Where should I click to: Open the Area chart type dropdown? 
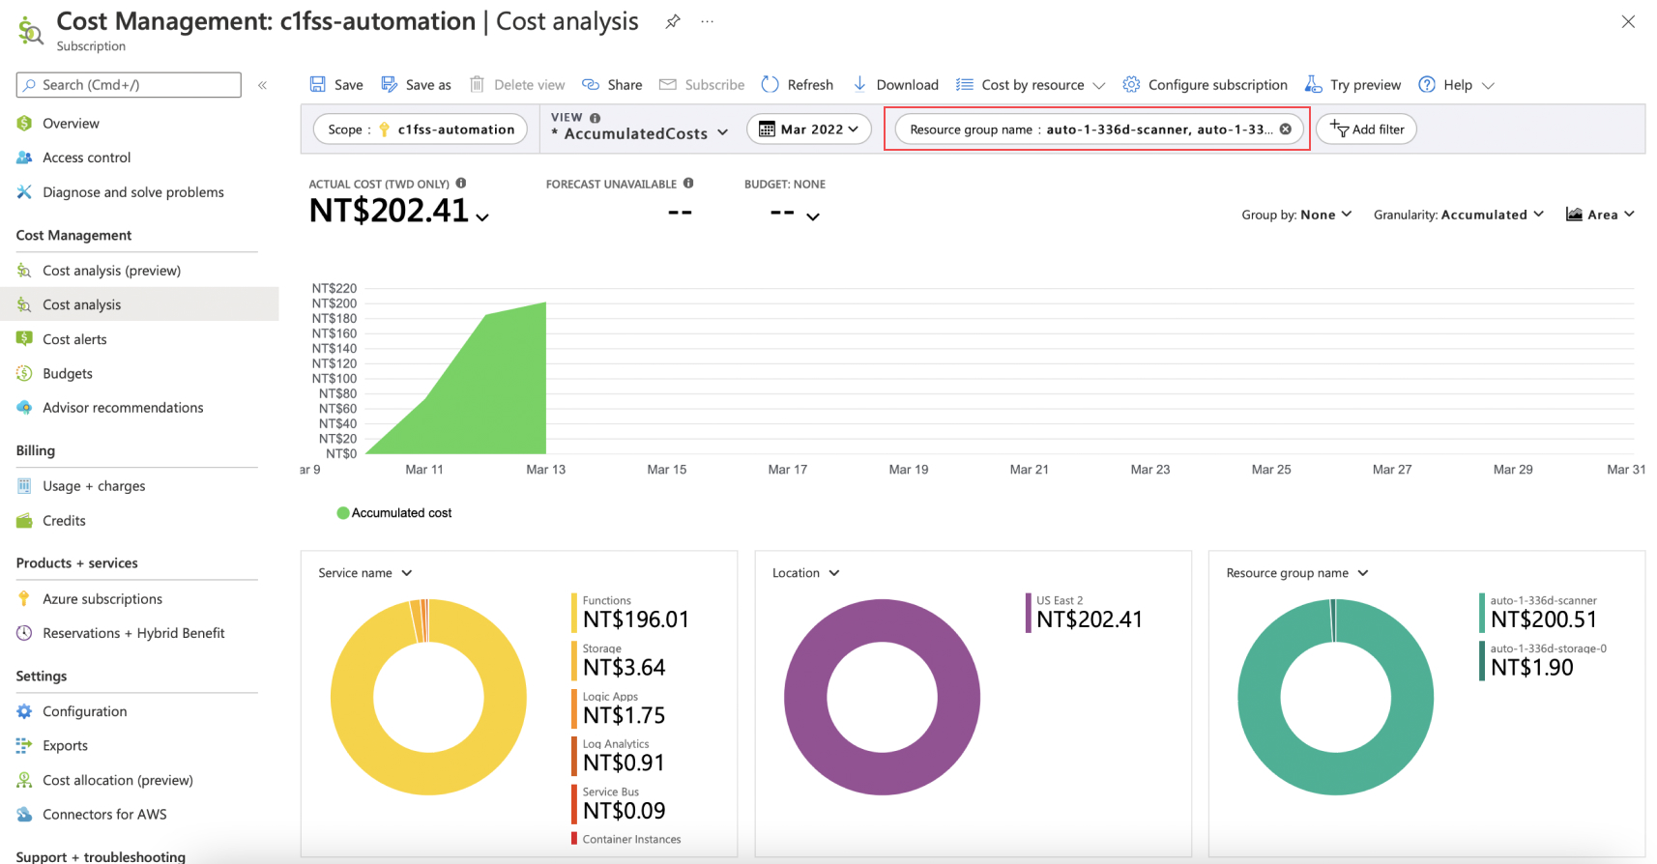(x=1600, y=215)
